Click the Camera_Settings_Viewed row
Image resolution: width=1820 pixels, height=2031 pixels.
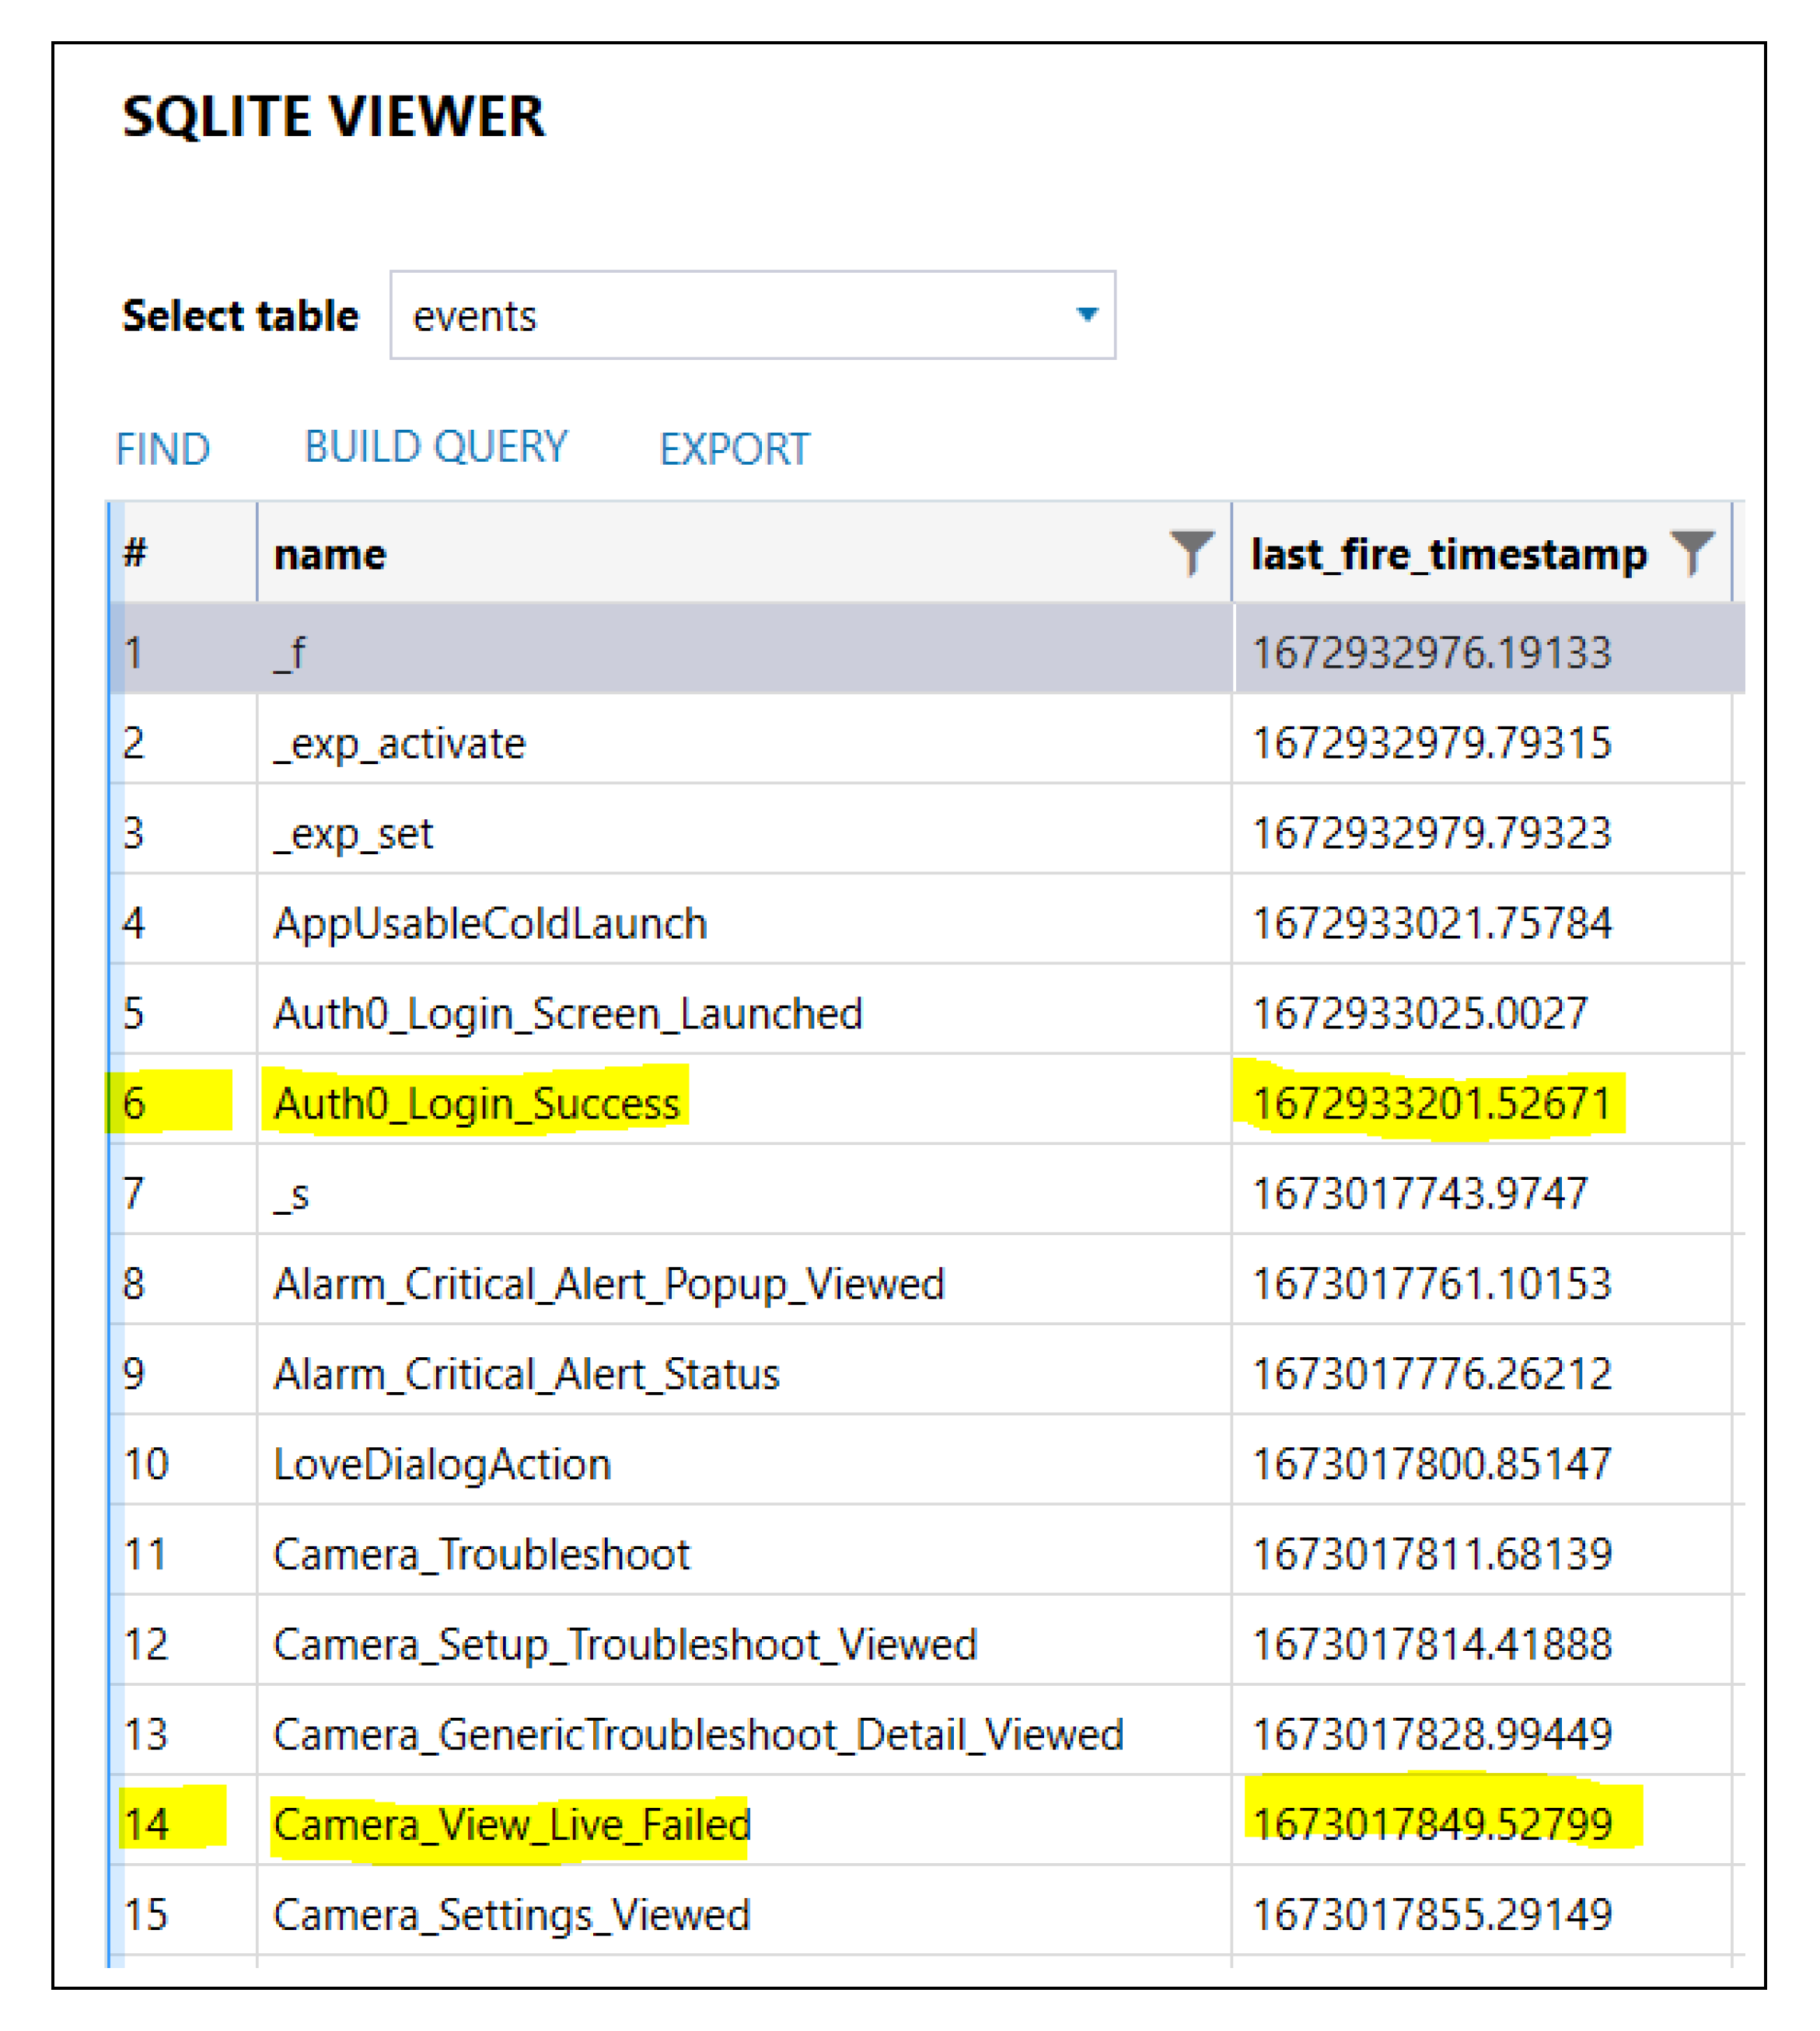tap(511, 1915)
